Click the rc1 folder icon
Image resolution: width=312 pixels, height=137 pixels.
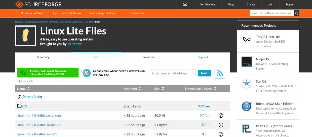(x=19, y=106)
